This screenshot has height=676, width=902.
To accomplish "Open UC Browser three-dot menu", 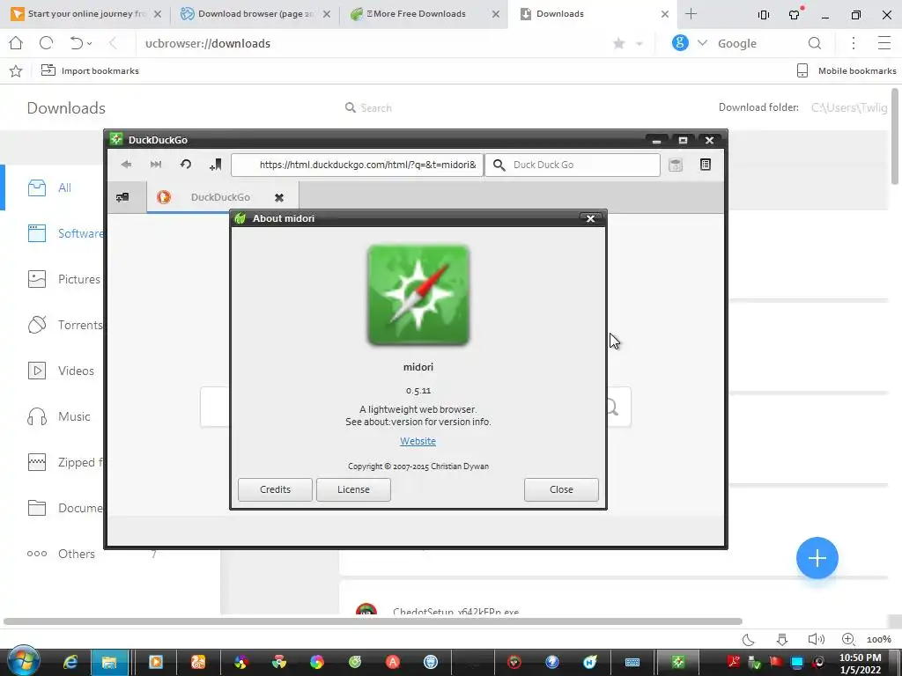I will coord(854,43).
